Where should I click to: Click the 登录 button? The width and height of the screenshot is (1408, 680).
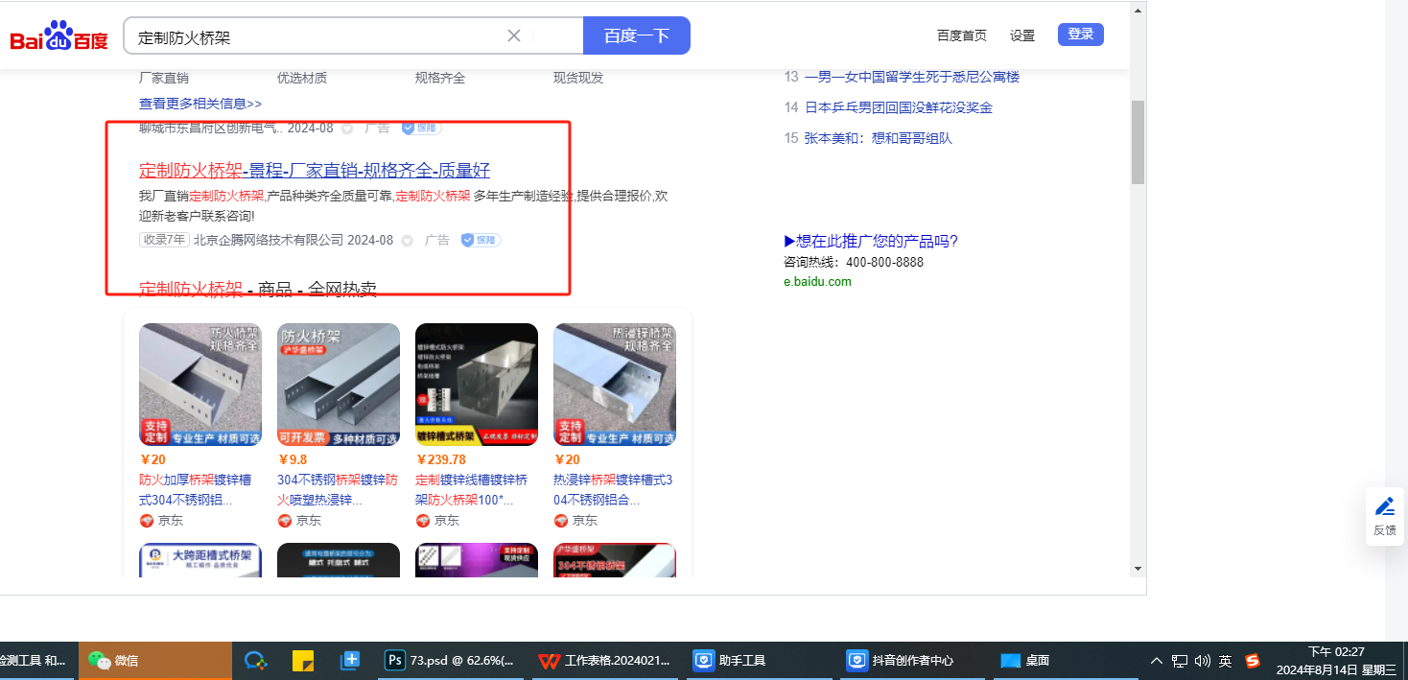[x=1081, y=35]
